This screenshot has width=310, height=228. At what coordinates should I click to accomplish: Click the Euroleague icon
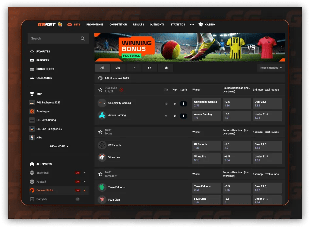(32, 111)
